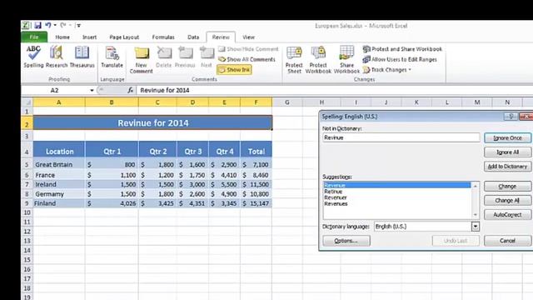Cancel the Spelling dialog
The height and width of the screenshot is (300, 533).
(x=507, y=241)
